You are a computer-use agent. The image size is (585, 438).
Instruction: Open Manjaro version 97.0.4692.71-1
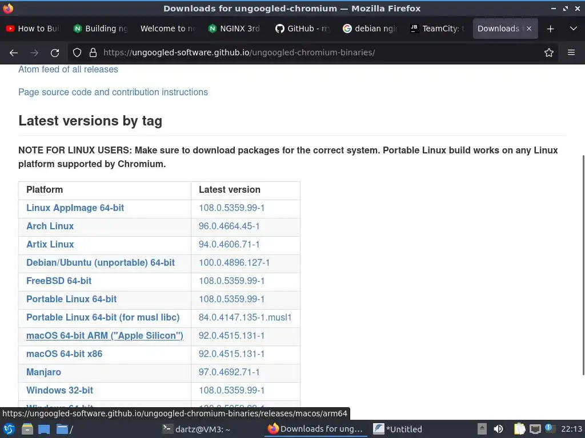pos(229,372)
